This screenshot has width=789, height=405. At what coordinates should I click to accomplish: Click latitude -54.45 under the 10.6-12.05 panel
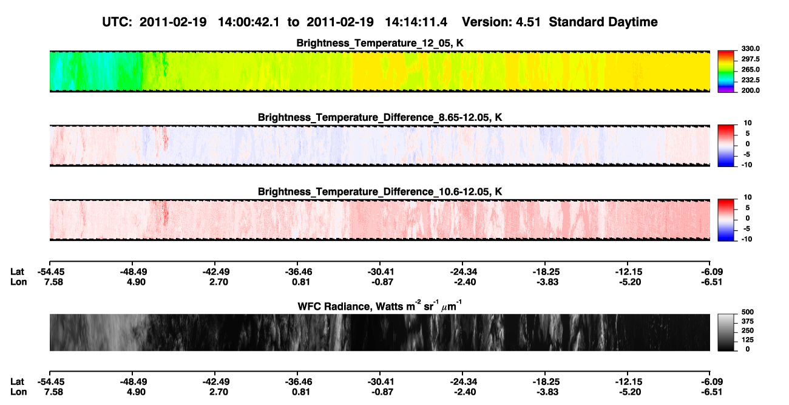(50, 271)
